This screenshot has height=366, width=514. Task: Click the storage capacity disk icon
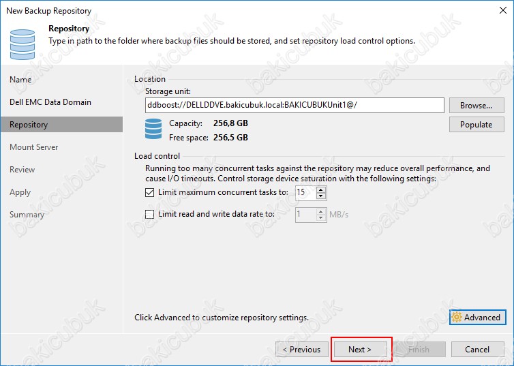(153, 129)
